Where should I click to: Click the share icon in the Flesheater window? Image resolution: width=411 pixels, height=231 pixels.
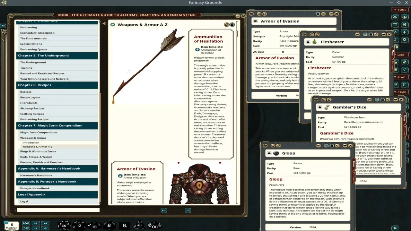(x=376, y=34)
